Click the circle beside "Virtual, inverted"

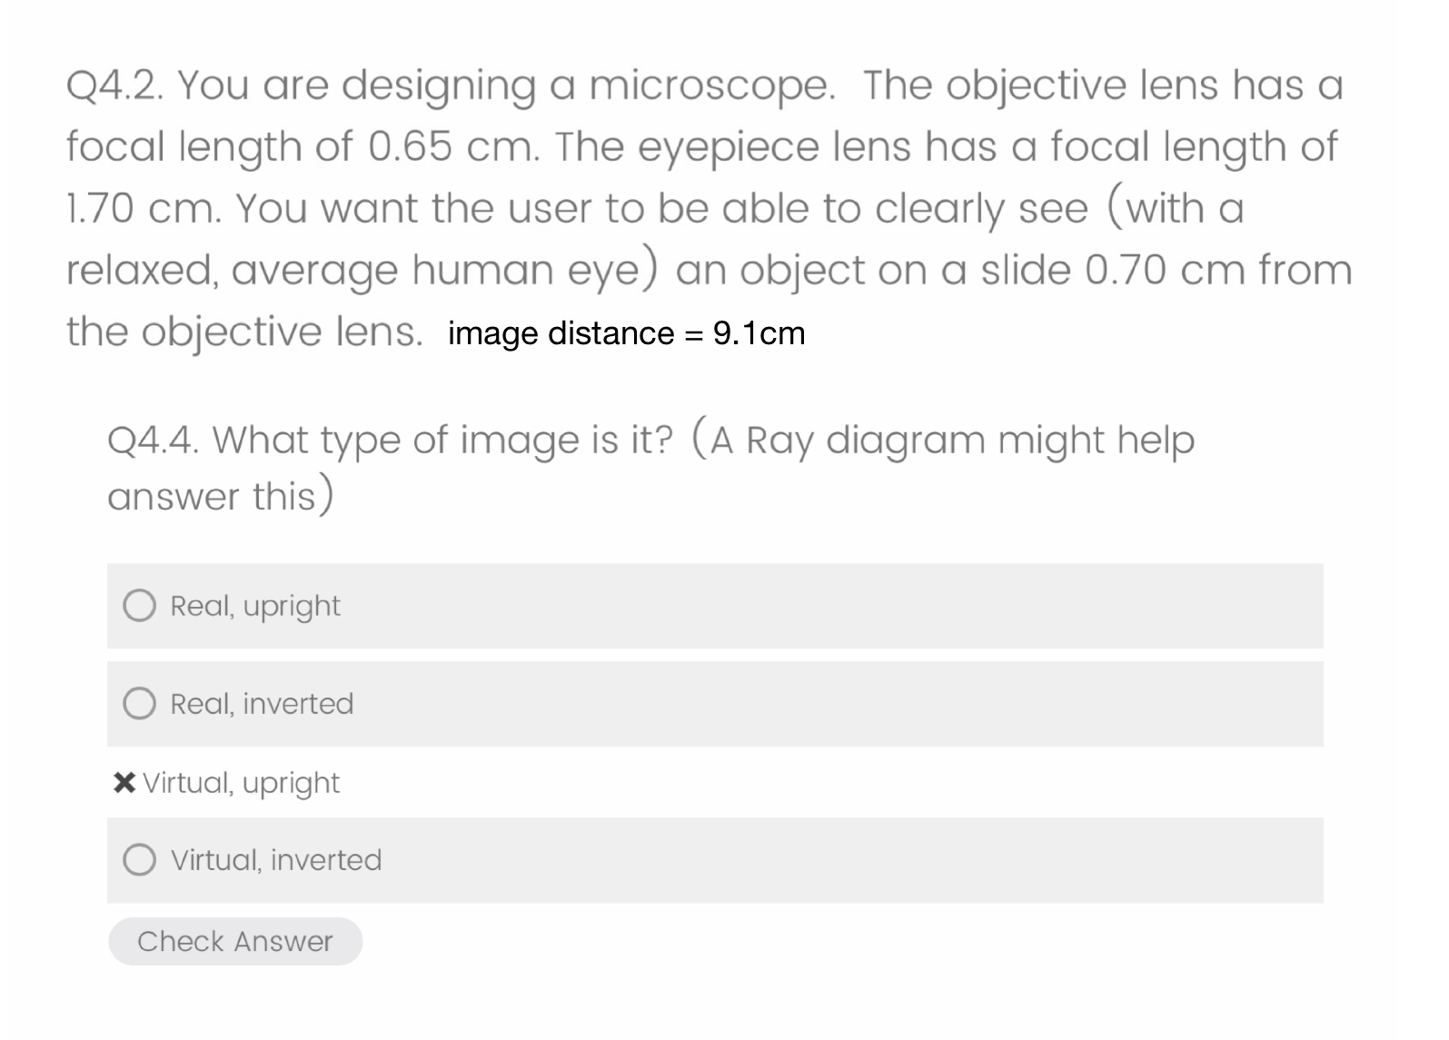point(141,857)
